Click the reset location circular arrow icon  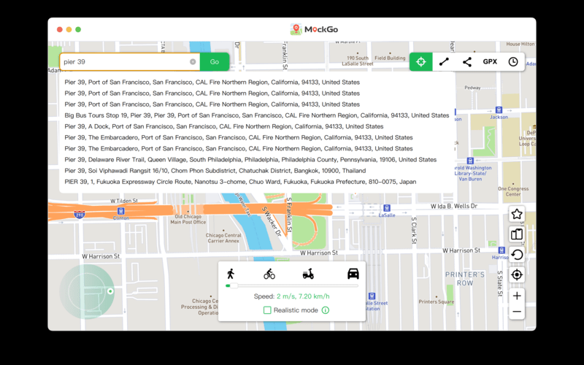pos(517,255)
